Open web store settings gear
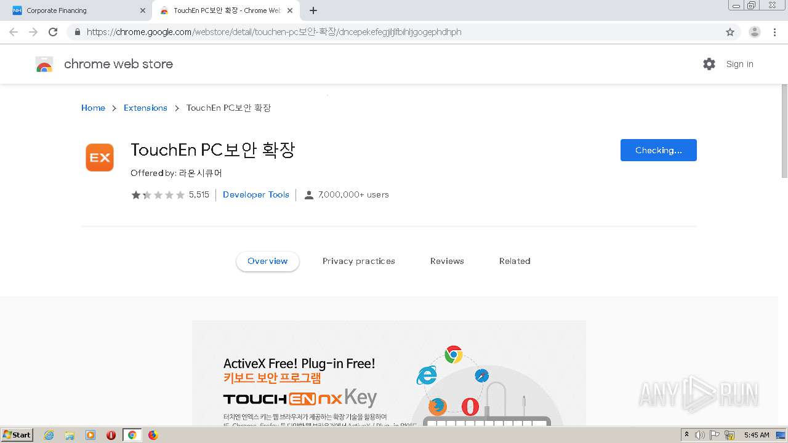This screenshot has height=443, width=788. pyautogui.click(x=709, y=64)
